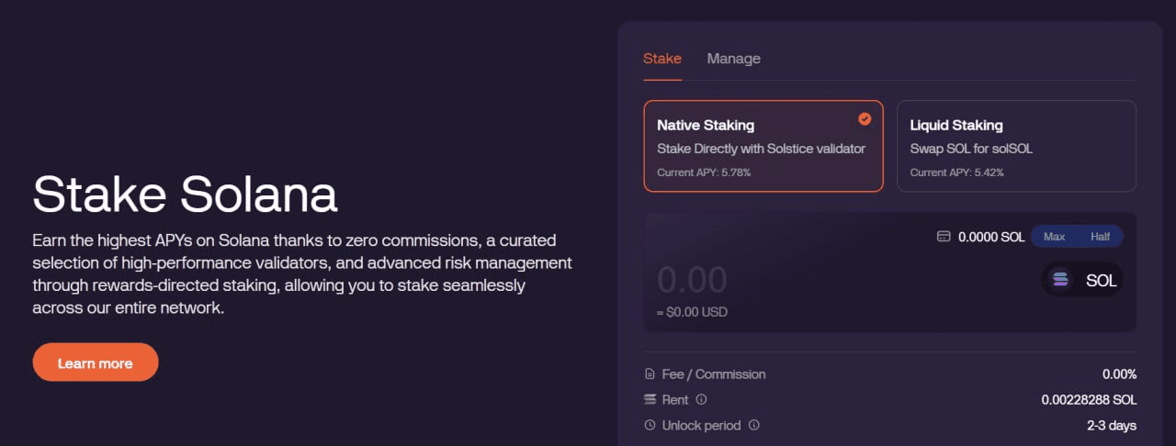1176x446 pixels.
Task: Click the wallet balance icon
Action: (x=943, y=237)
